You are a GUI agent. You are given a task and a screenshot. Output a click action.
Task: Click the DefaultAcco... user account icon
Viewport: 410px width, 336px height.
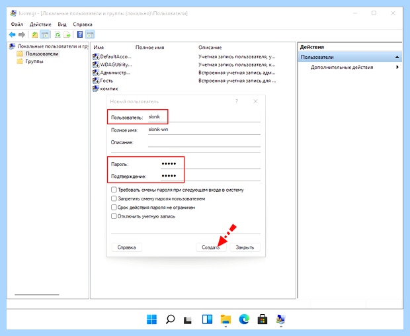pyautogui.click(x=96, y=56)
